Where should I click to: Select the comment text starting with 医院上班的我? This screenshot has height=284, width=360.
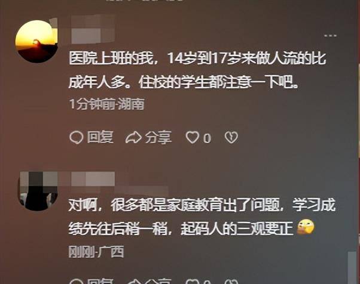tap(197, 70)
